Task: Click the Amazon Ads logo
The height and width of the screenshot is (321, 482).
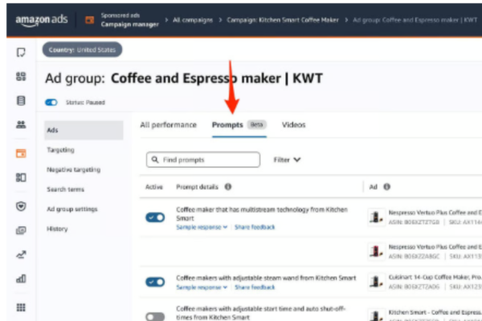Action: point(40,18)
